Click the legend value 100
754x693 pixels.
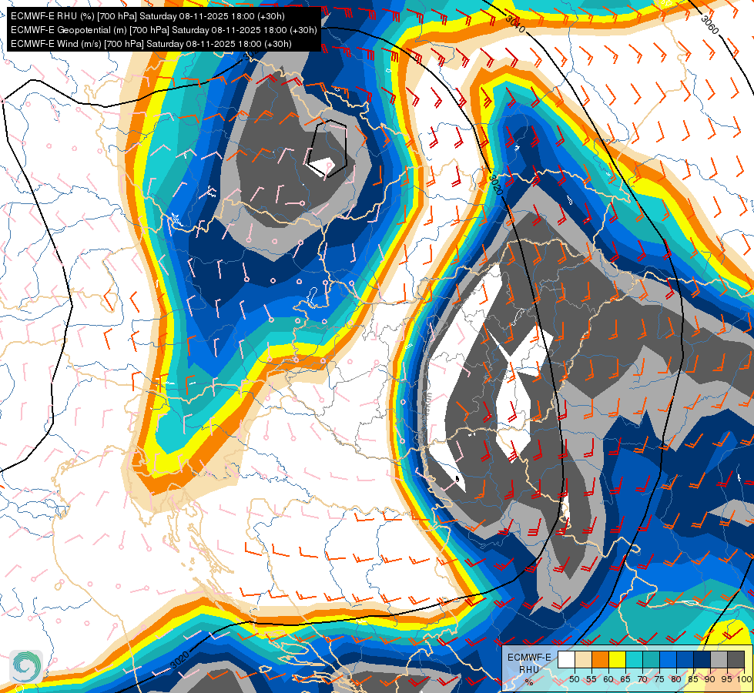point(745,679)
